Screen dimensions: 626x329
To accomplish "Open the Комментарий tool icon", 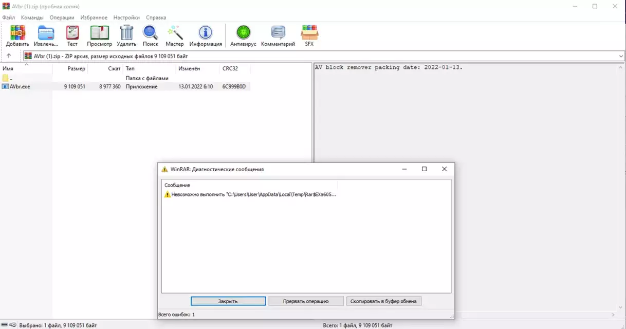I will [x=278, y=33].
